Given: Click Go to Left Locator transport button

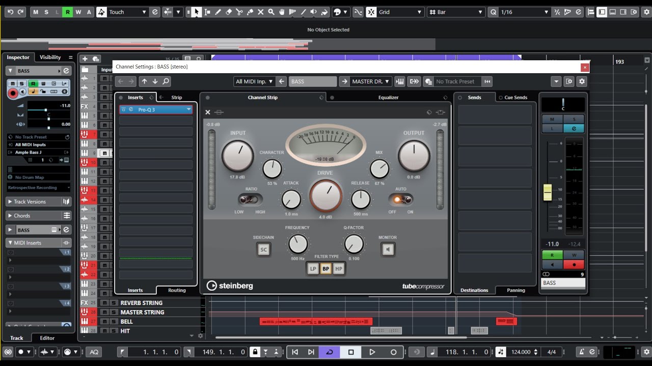Looking at the screenshot, I should point(295,352).
